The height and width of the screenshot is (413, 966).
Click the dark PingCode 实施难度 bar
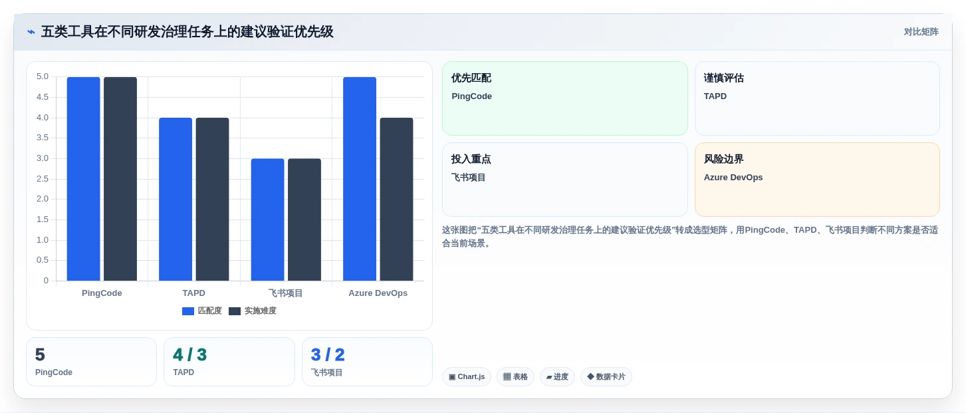pos(120,179)
